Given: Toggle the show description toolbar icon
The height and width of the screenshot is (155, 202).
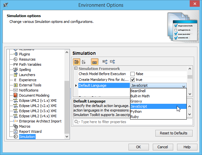Looking at the screenshot, I should pyautogui.click(x=95, y=62).
